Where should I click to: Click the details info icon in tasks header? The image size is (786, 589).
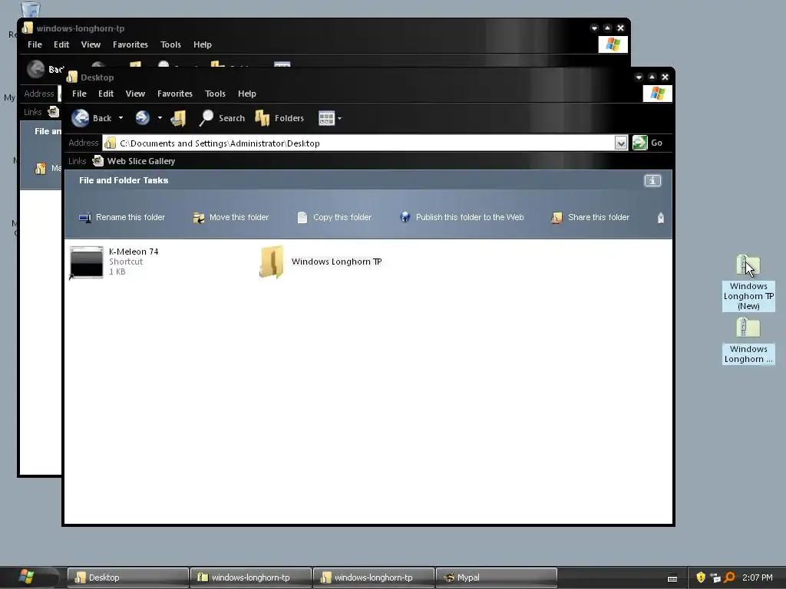[652, 181]
